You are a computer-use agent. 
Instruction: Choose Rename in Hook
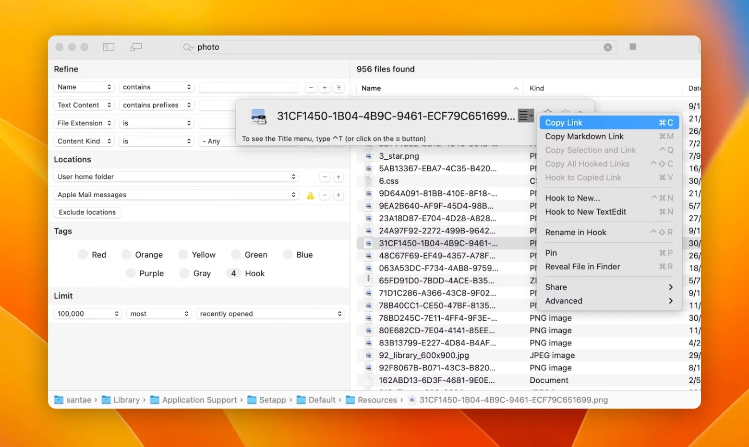609,233
